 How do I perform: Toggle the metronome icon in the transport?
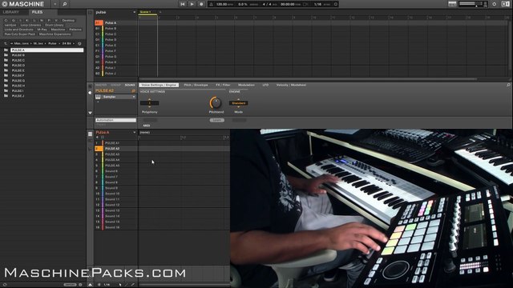tap(212, 4)
